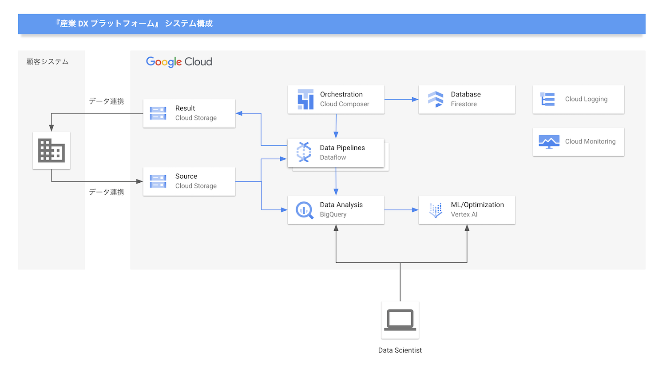This screenshot has height=369, width=666.
Task: Select the Source text label
Action: click(x=186, y=176)
